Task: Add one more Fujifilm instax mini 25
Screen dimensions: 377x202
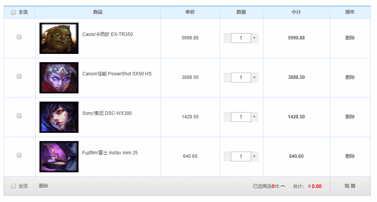Action: point(254,156)
